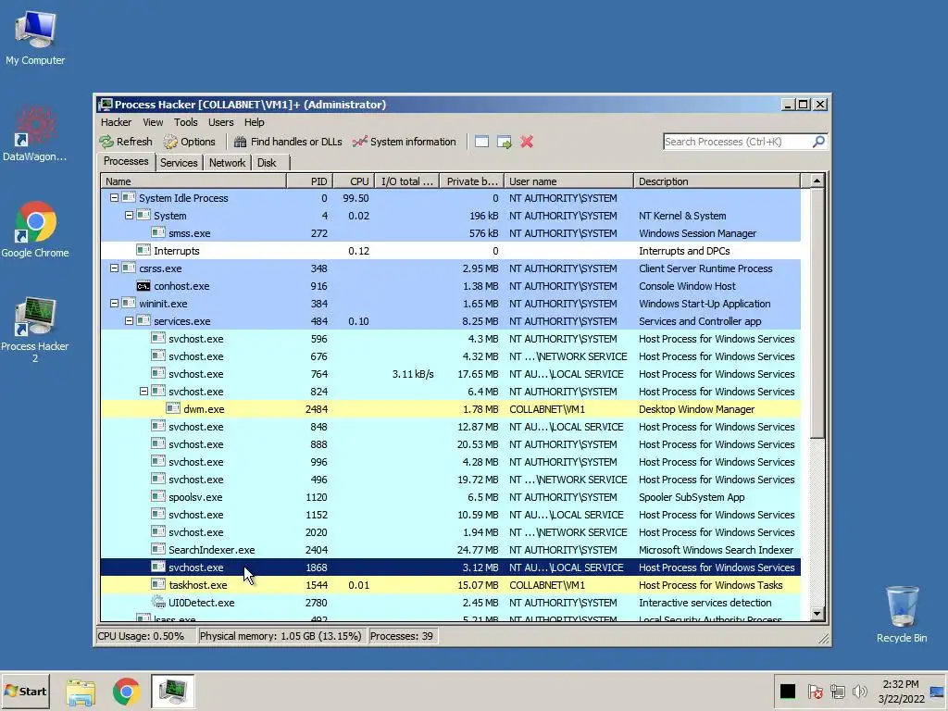Collapse the wininit.exe tree node

(x=114, y=304)
